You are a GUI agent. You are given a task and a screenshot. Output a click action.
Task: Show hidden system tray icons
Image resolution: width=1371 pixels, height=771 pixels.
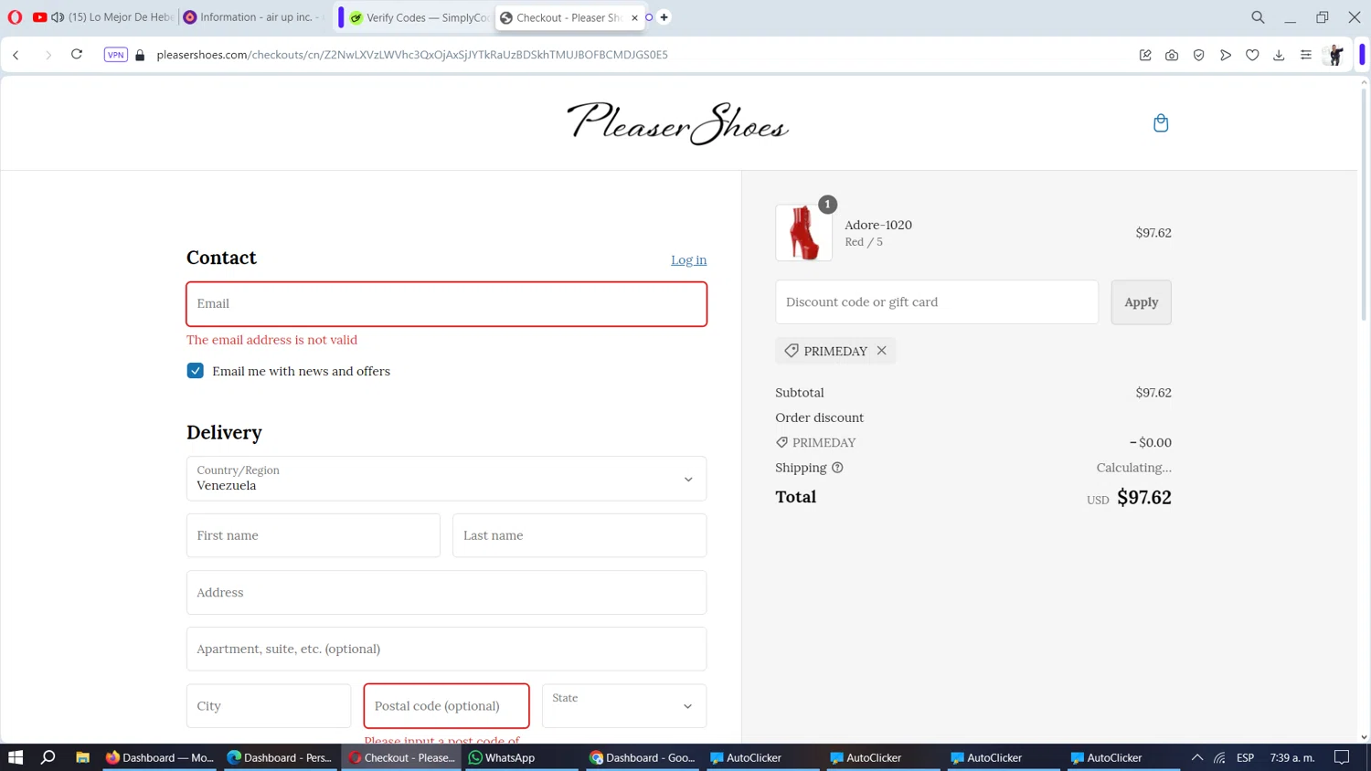tap(1196, 757)
